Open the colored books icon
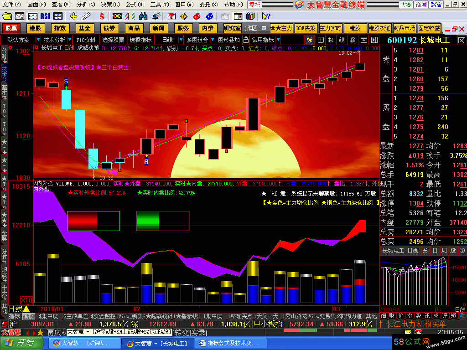467x350 pixels. tap(250, 16)
